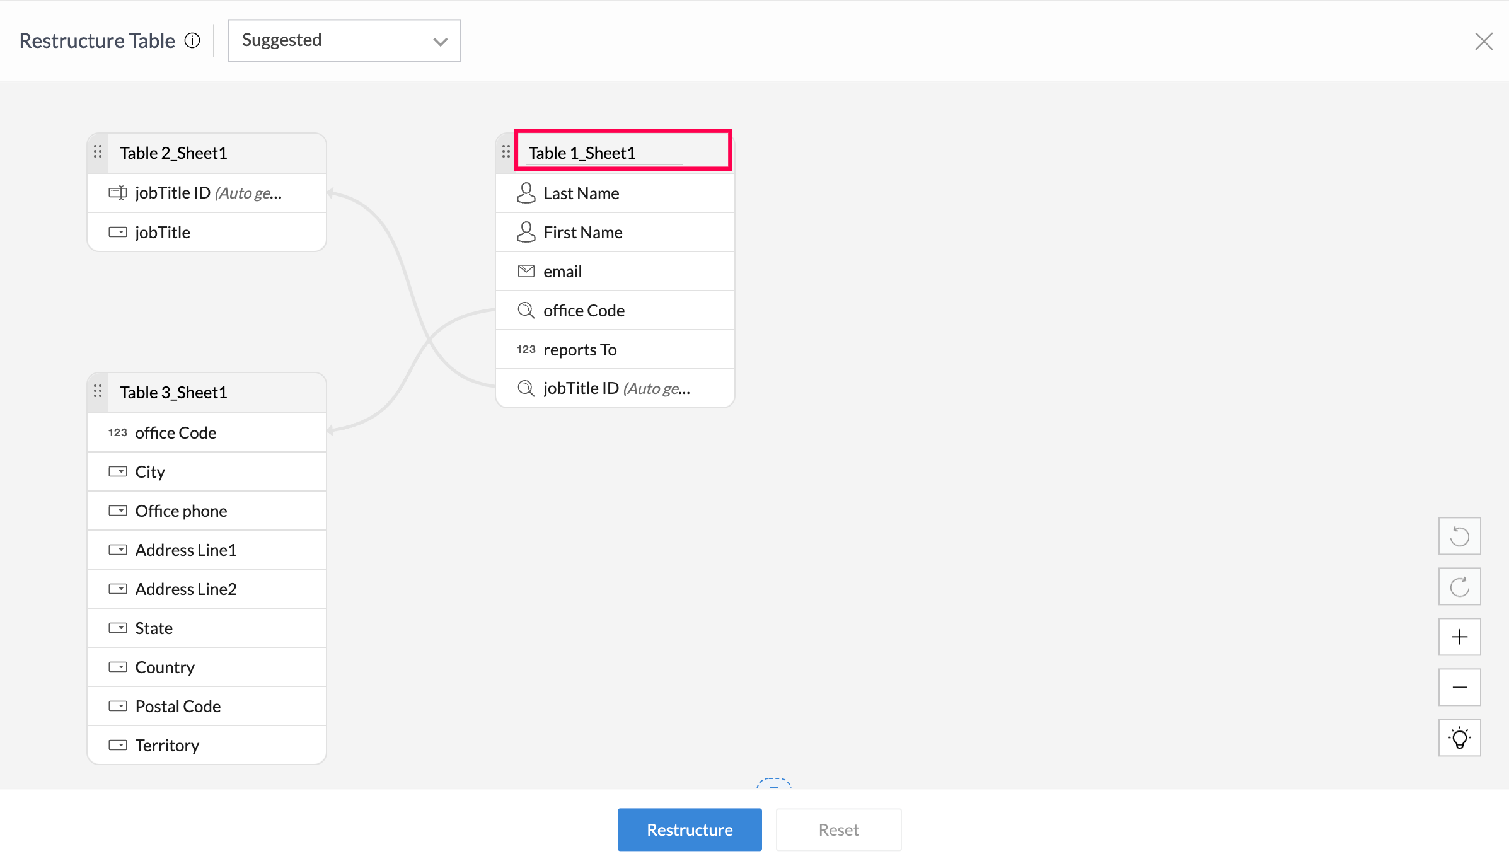This screenshot has width=1509, height=866.
Task: Open the Suggested dropdown
Action: [x=344, y=41]
